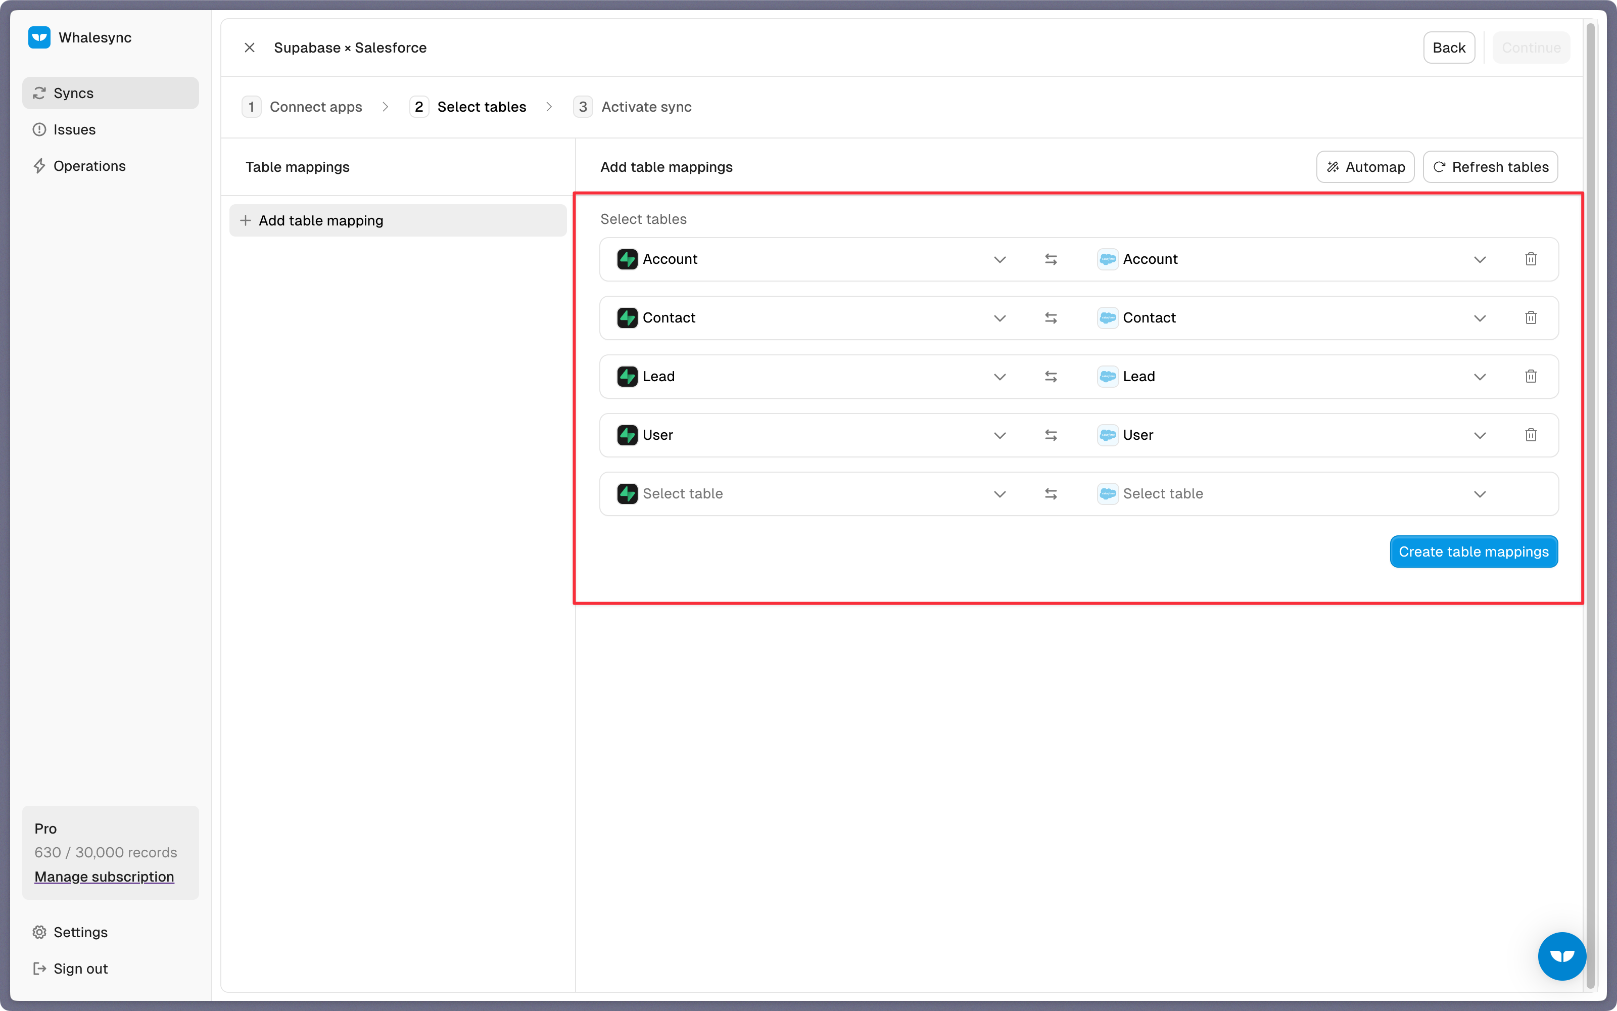Click the disabled Continue button
This screenshot has height=1011, width=1617.
click(x=1531, y=48)
